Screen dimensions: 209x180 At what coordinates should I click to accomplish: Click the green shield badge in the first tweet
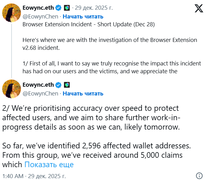coord(67,8)
